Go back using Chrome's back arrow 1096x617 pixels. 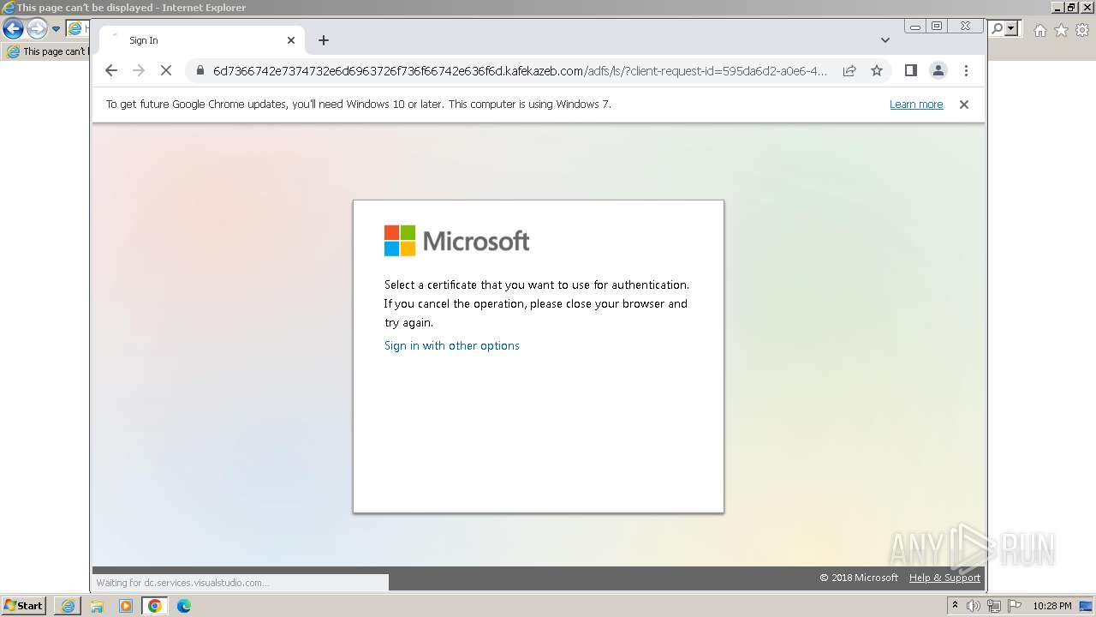point(110,70)
